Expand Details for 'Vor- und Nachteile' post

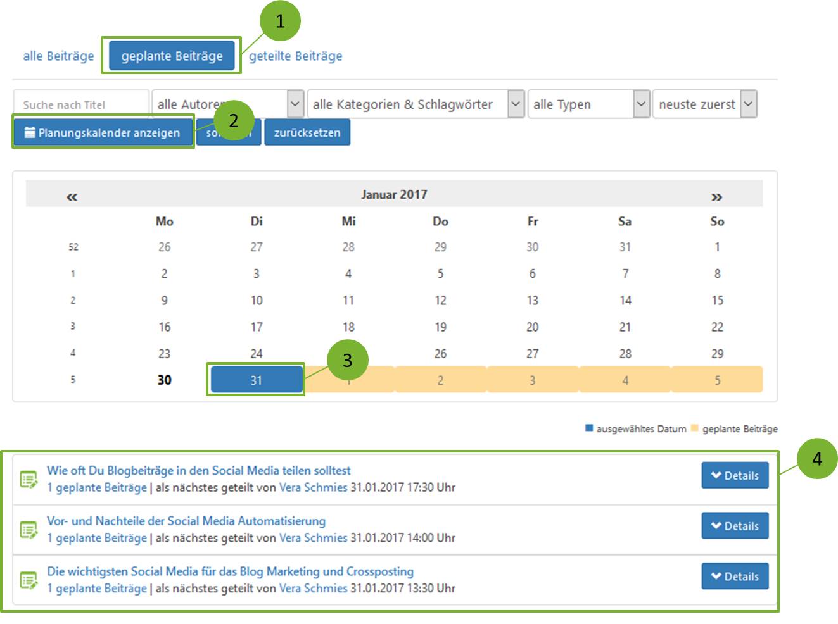coord(735,526)
